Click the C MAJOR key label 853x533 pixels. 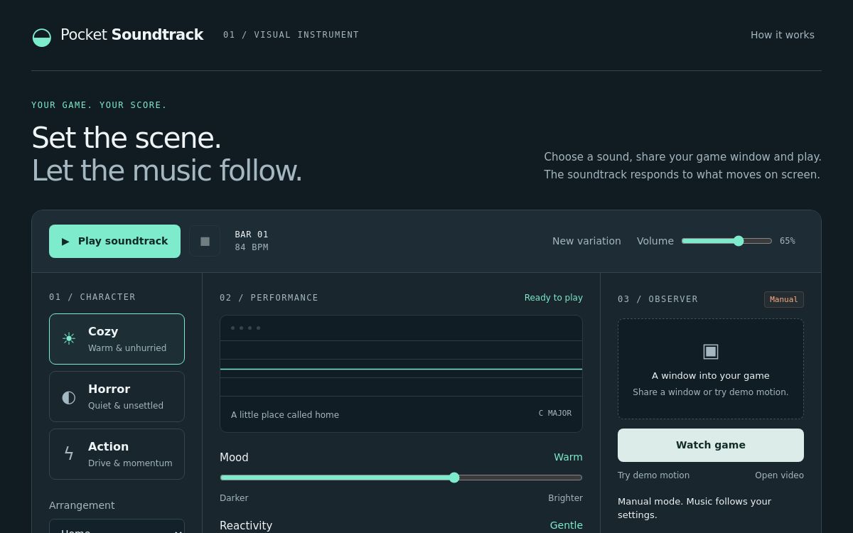point(555,413)
